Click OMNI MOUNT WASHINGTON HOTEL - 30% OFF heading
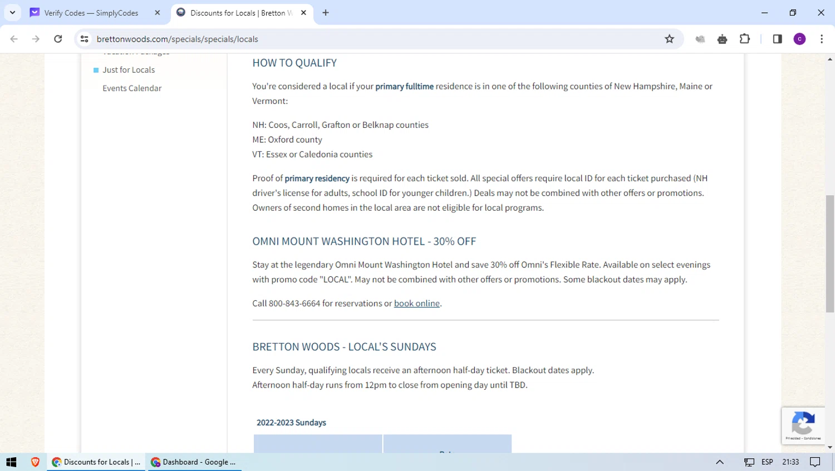Screen dimensions: 835x471 pos(364,241)
